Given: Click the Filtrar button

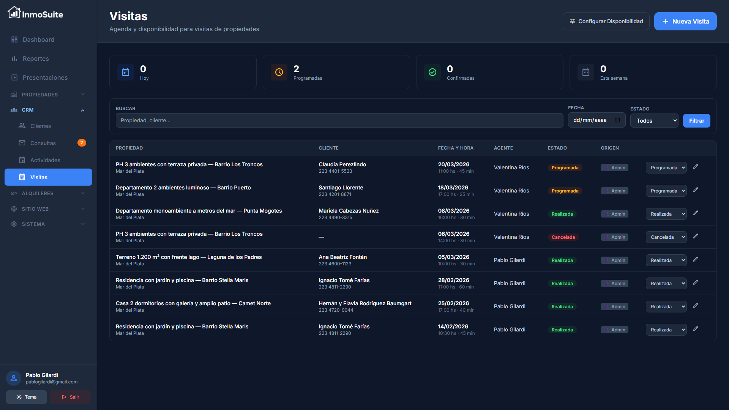Looking at the screenshot, I should pos(696,121).
